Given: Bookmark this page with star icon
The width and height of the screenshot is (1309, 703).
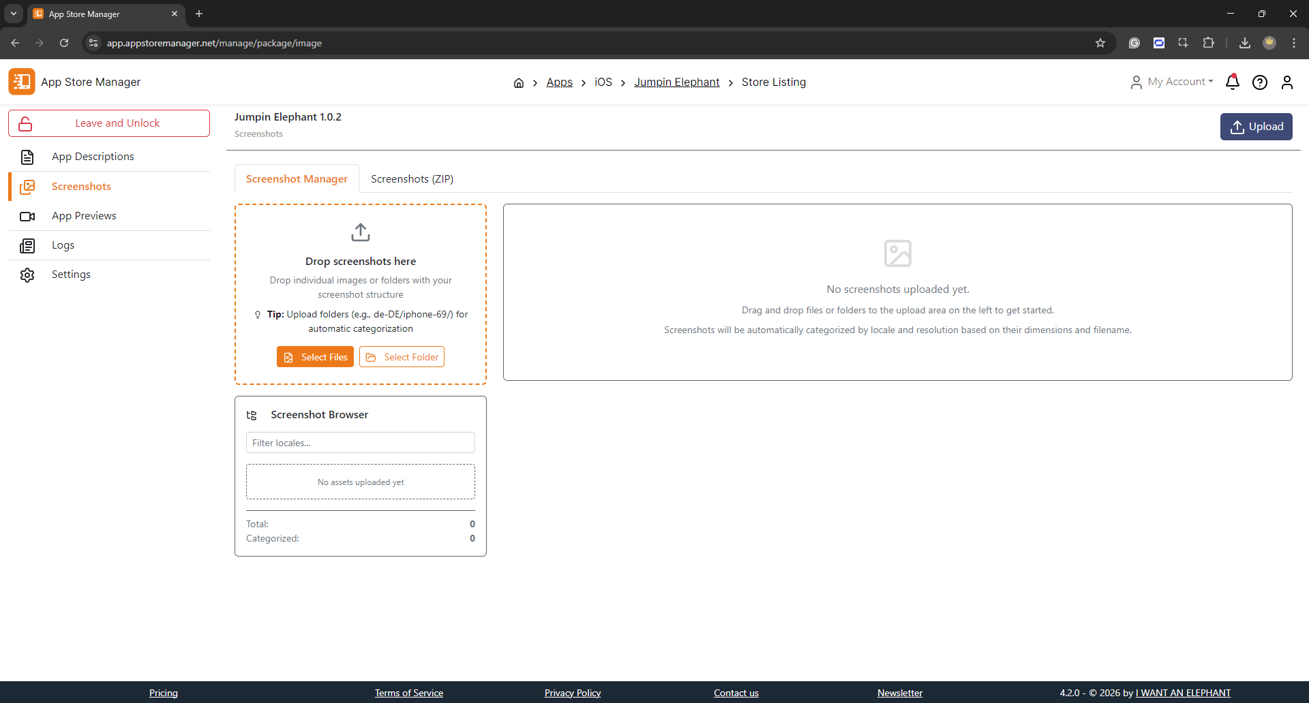Looking at the screenshot, I should 1100,43.
